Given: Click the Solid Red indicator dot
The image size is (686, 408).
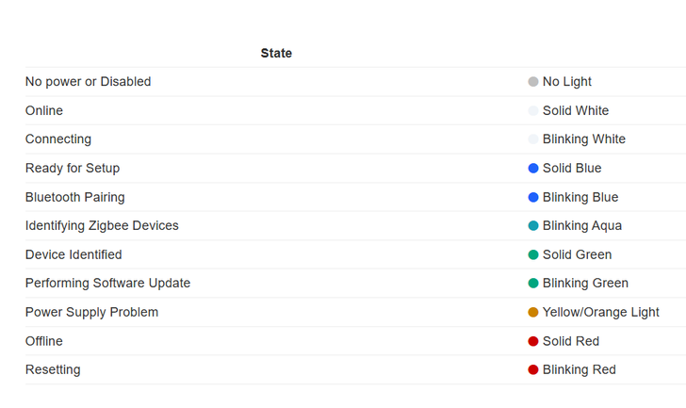Looking at the screenshot, I should [533, 341].
